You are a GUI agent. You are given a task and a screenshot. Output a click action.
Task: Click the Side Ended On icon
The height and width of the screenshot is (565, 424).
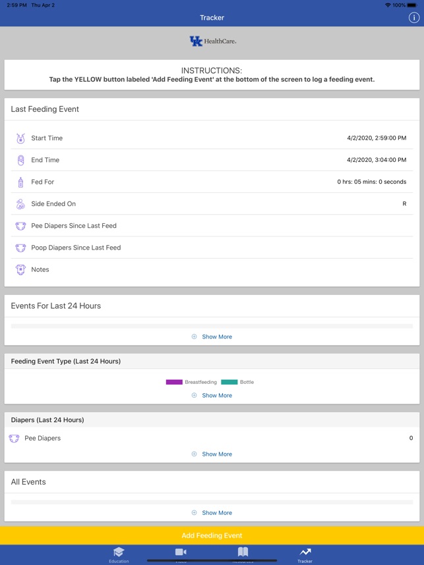pos(20,204)
